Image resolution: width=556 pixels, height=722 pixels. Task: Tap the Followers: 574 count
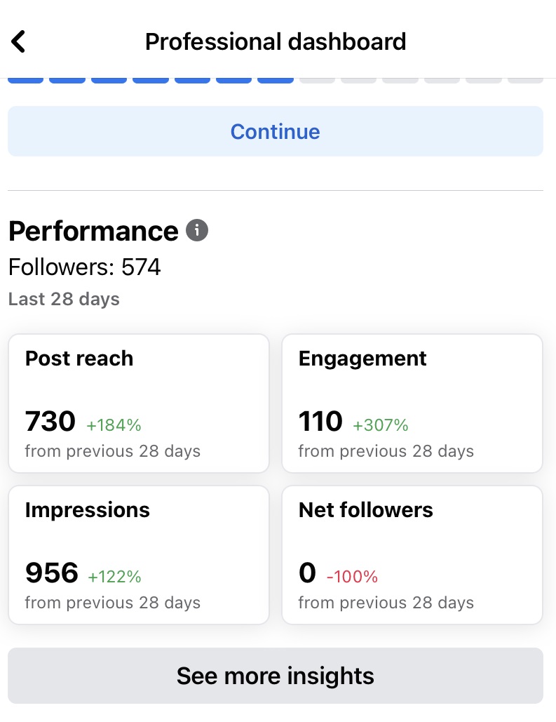coord(85,267)
